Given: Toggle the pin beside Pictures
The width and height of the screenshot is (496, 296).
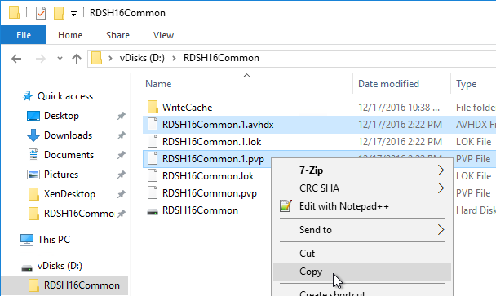Looking at the screenshot, I should click(122, 175).
